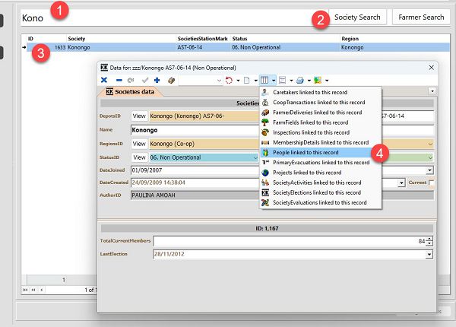Open dropdown arrow next to printer icon
The height and width of the screenshot is (327, 456).
(x=309, y=81)
